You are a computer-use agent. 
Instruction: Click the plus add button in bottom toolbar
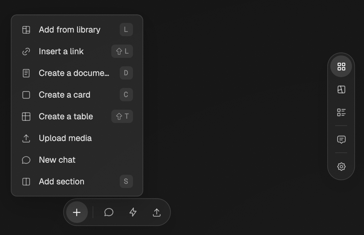click(x=77, y=212)
